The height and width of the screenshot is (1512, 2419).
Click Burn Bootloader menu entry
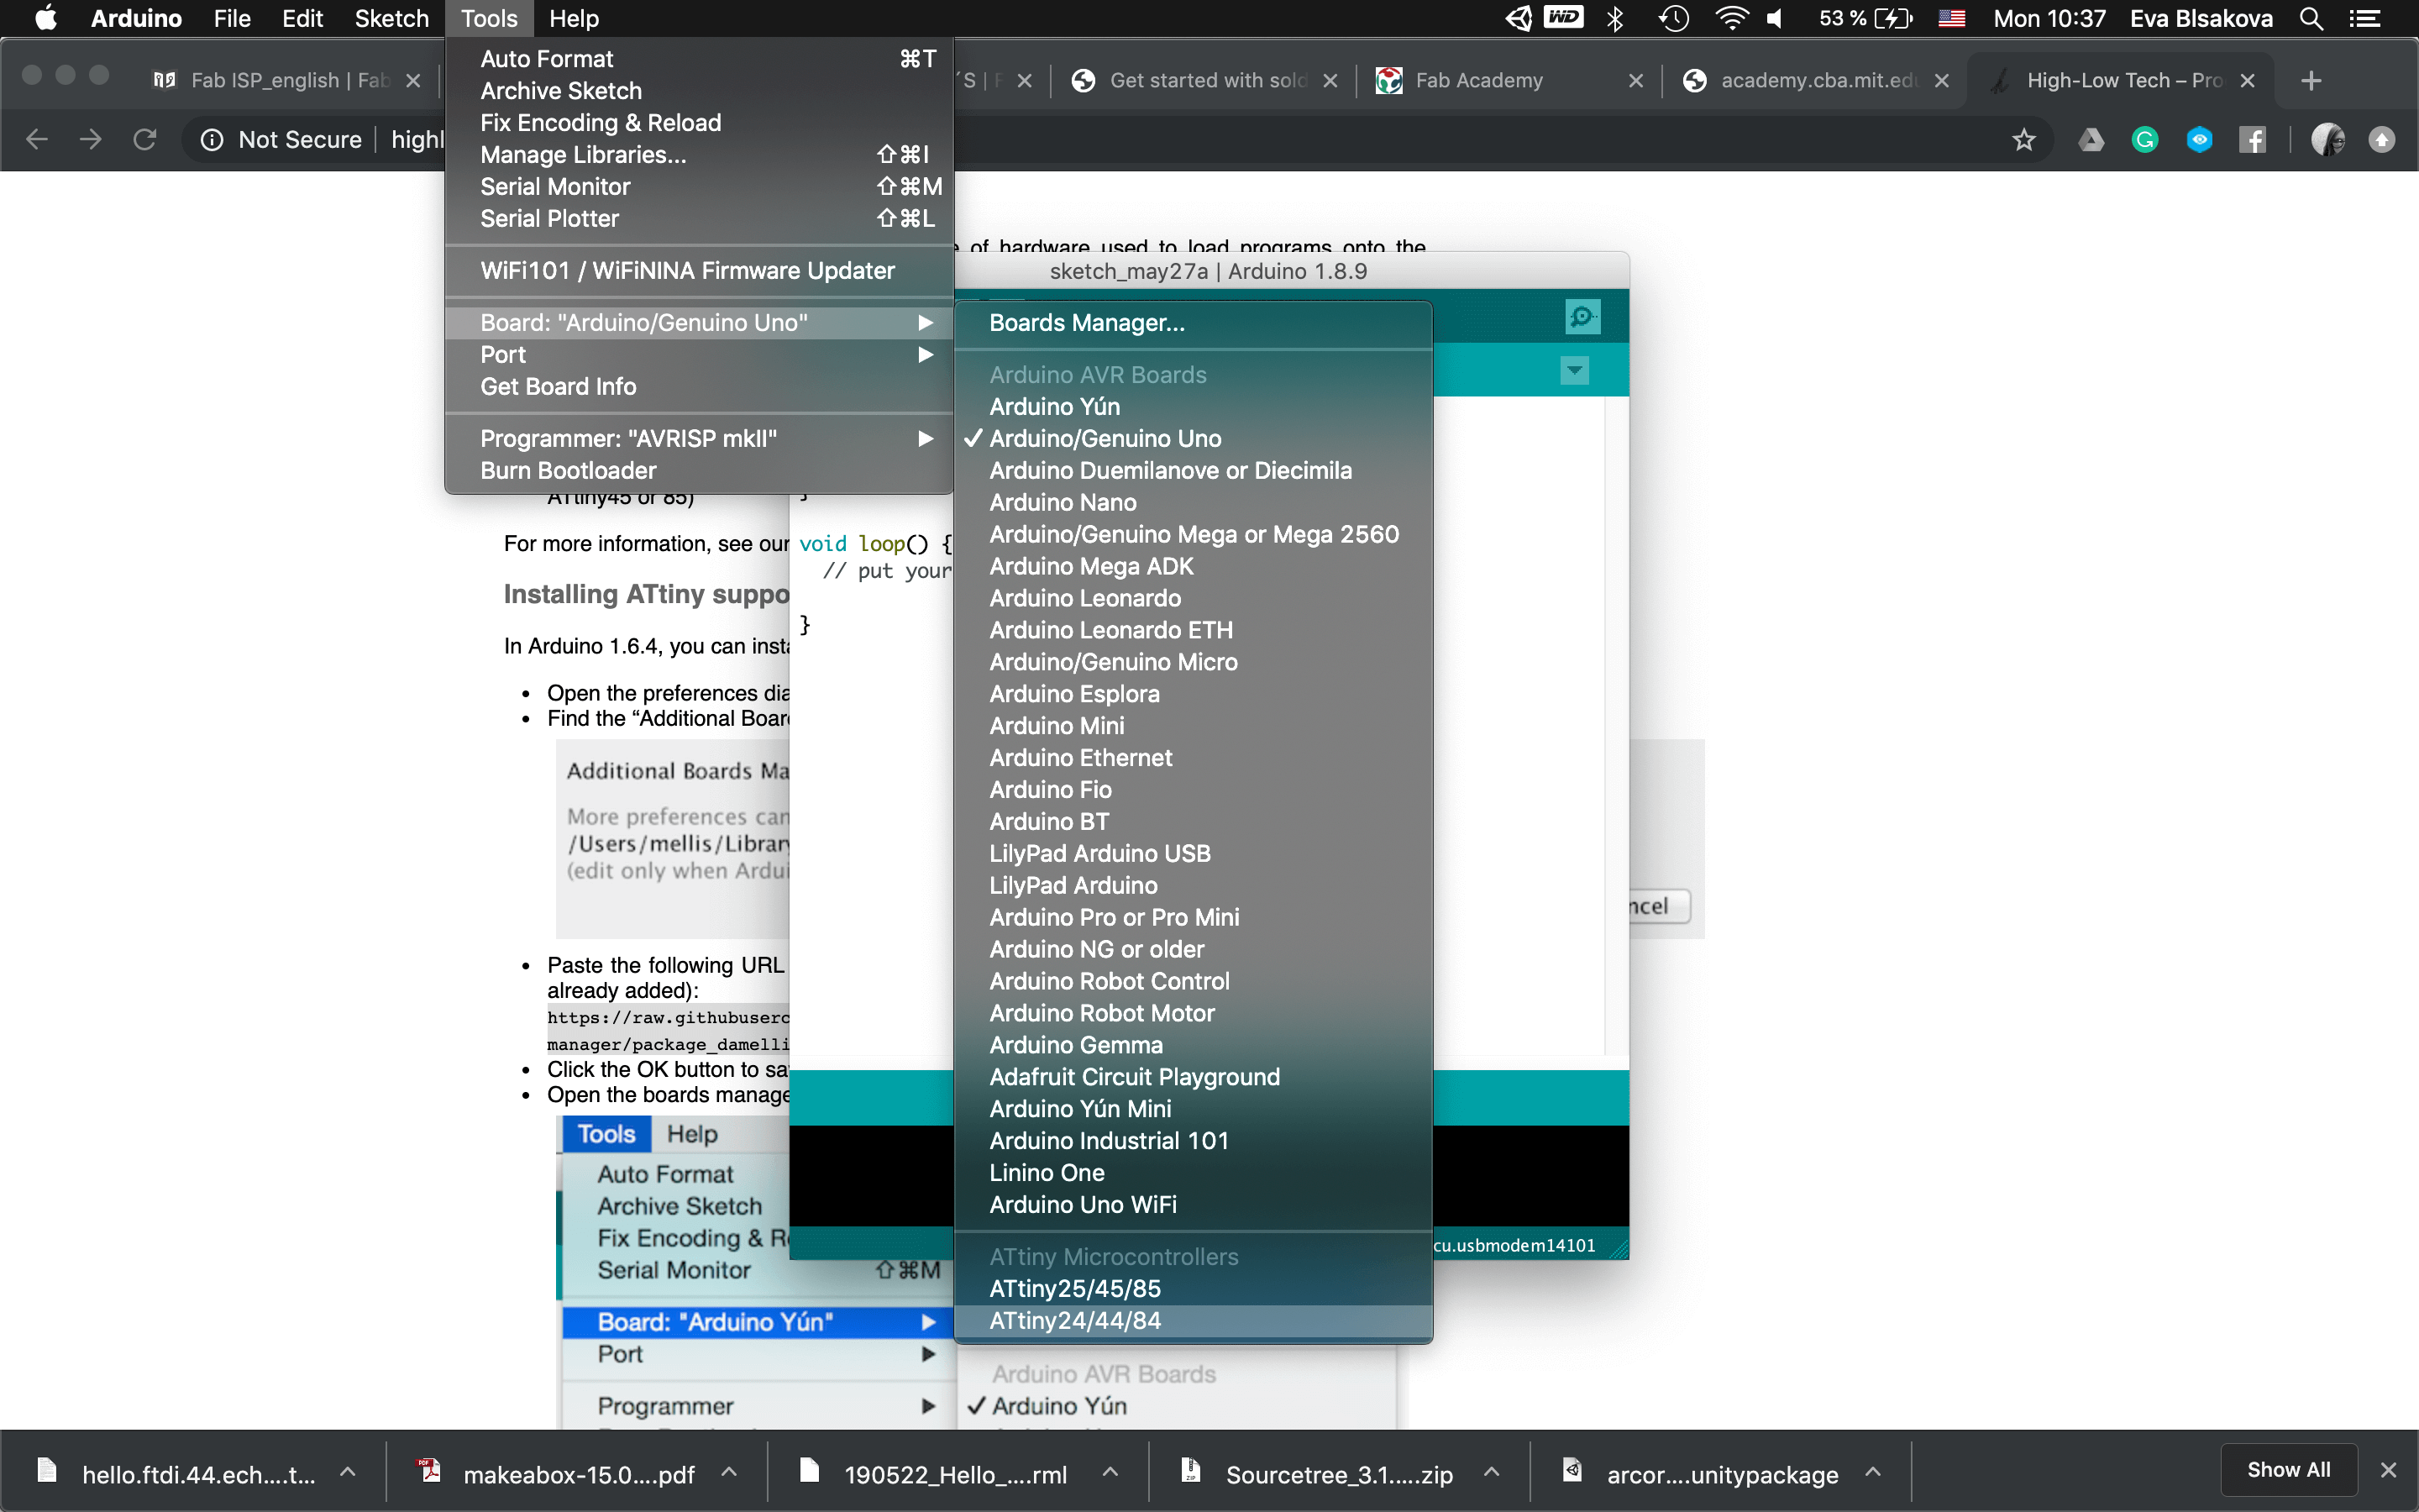568,471
